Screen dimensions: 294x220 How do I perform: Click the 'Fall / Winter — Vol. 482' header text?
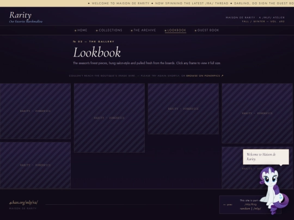pyautogui.click(x=264, y=22)
